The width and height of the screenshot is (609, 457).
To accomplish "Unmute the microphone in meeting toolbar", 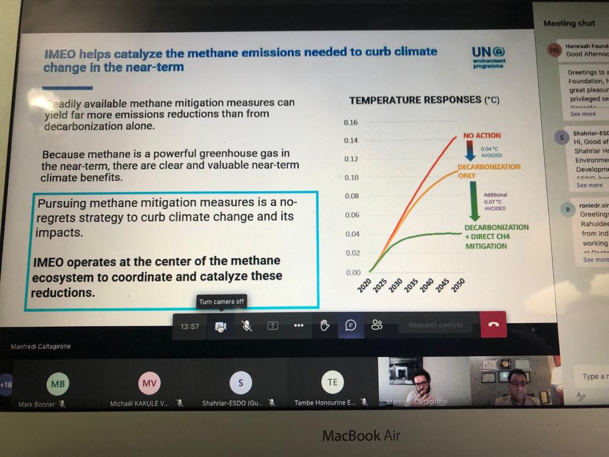I will click(247, 325).
